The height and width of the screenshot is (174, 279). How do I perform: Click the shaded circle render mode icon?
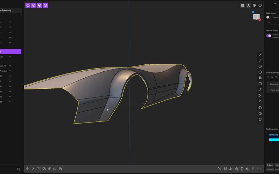pos(260,5)
